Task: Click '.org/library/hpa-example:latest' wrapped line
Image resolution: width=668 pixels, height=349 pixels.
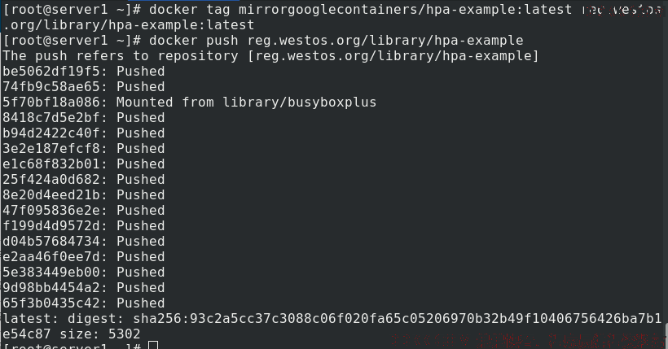Action: click(x=128, y=25)
